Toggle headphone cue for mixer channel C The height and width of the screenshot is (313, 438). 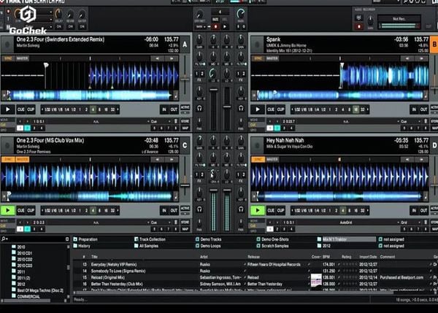click(199, 209)
